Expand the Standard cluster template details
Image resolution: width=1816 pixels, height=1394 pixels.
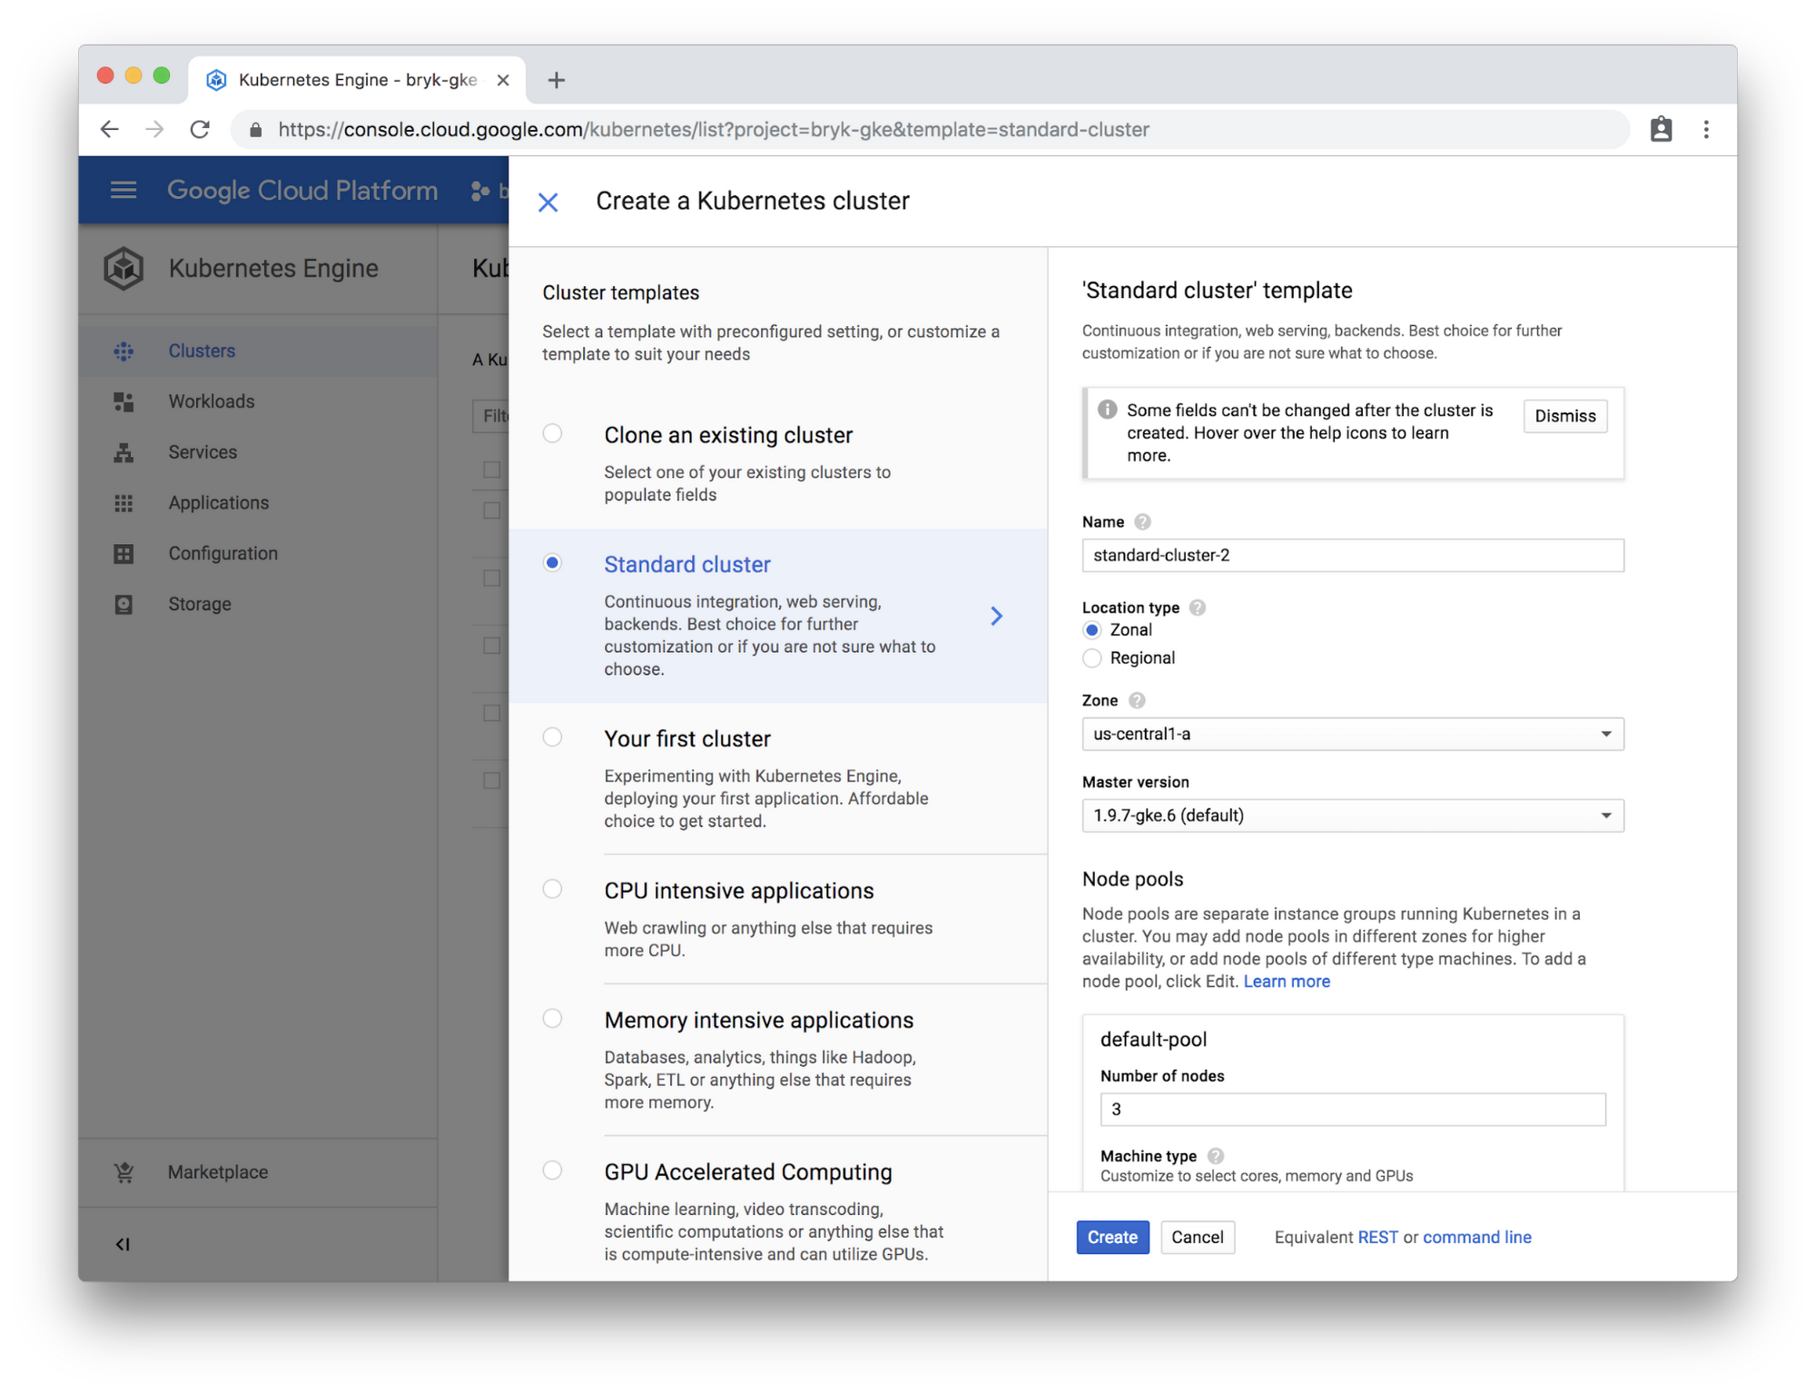coord(997,615)
